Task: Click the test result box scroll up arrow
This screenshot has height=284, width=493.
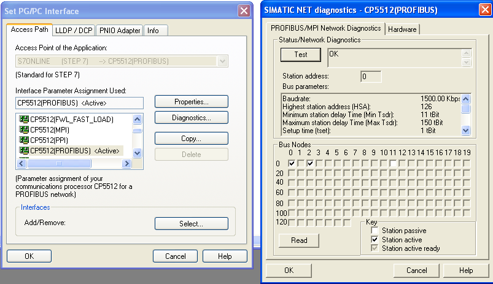Action: tap(466, 53)
